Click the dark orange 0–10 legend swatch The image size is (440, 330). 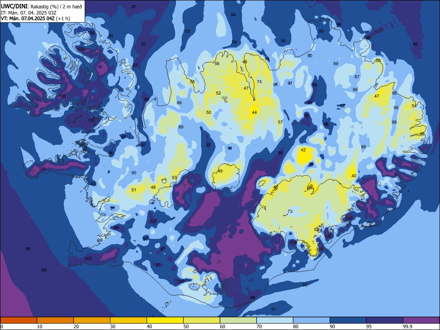18,320
